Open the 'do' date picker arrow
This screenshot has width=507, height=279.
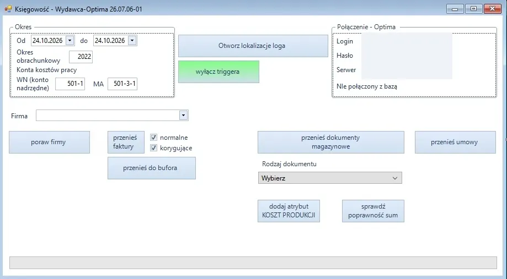click(x=132, y=41)
